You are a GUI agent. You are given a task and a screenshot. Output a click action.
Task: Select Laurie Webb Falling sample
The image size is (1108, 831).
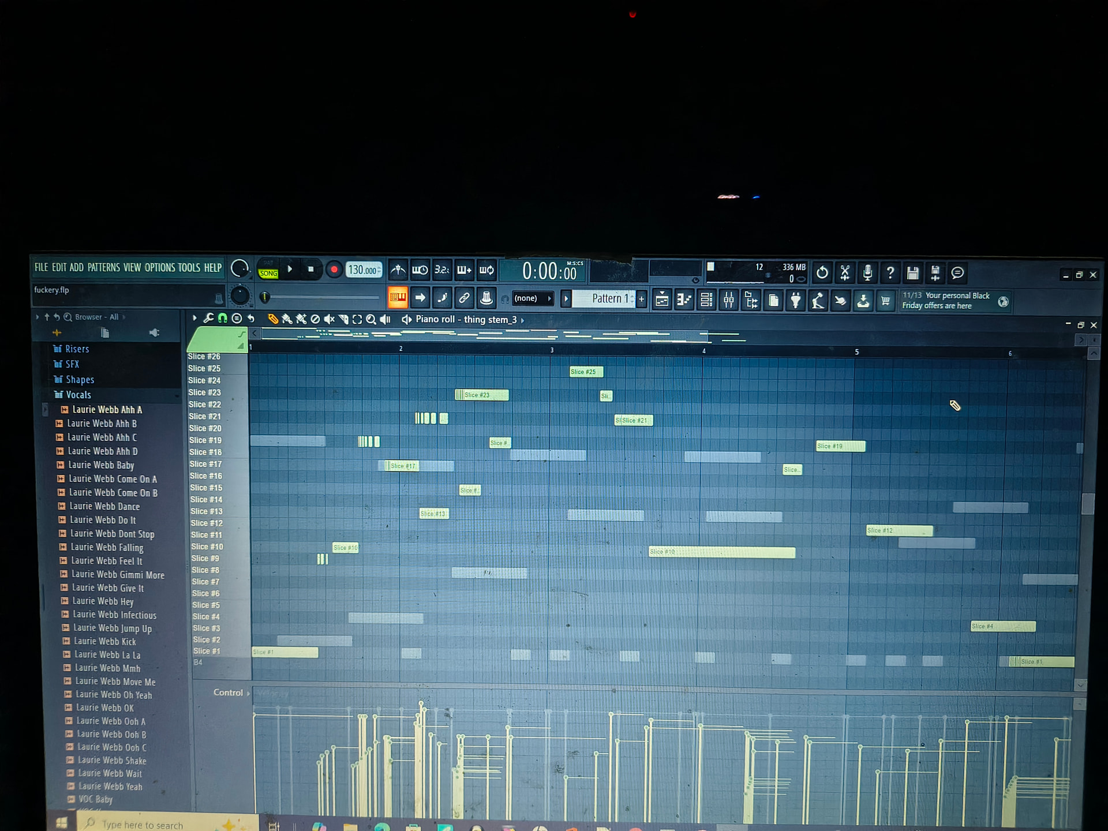pyautogui.click(x=106, y=547)
